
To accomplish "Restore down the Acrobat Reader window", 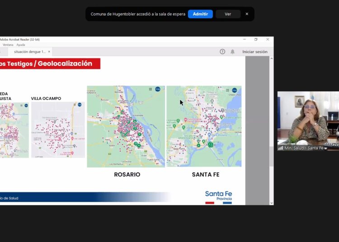I will click(x=256, y=39).
